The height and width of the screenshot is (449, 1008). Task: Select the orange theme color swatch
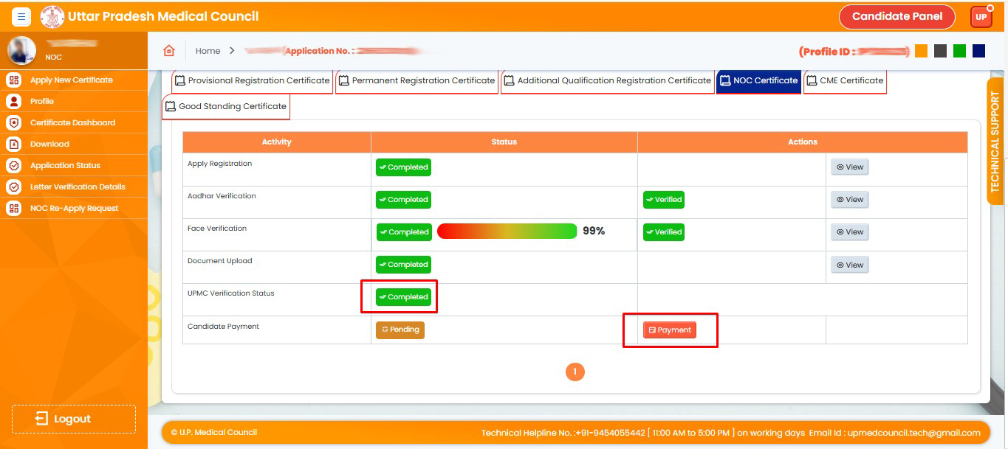click(x=921, y=51)
